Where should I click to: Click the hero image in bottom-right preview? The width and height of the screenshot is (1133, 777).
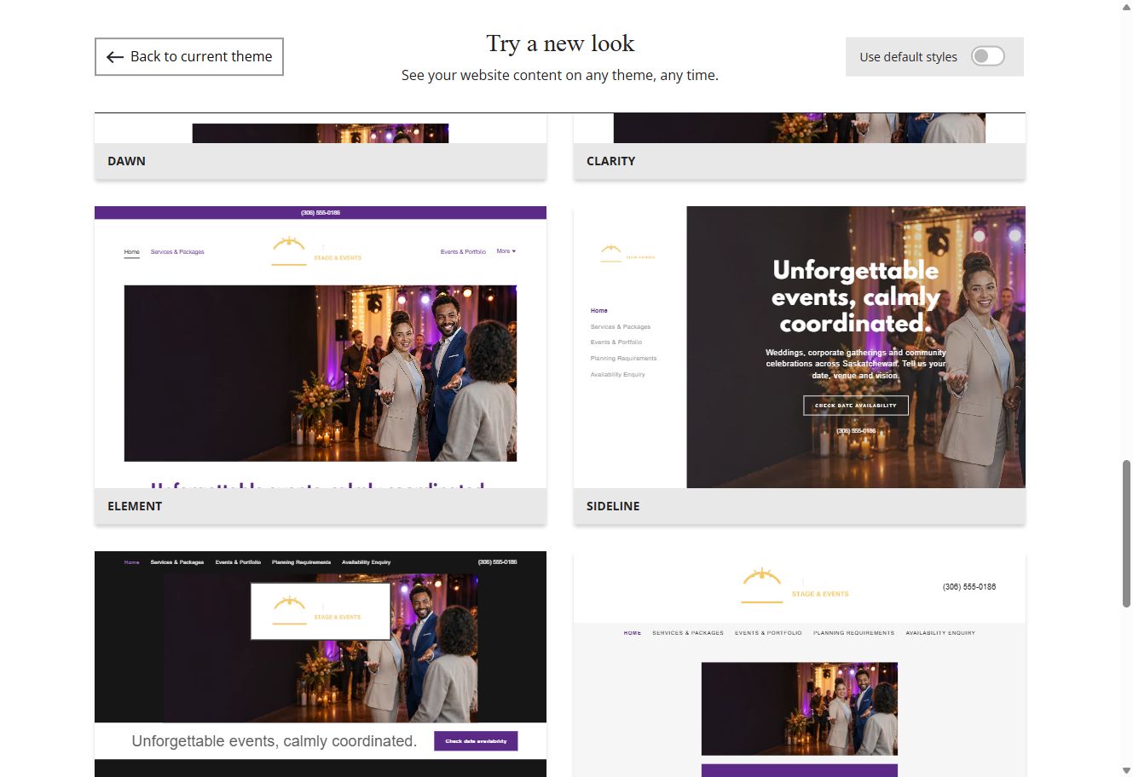point(800,709)
